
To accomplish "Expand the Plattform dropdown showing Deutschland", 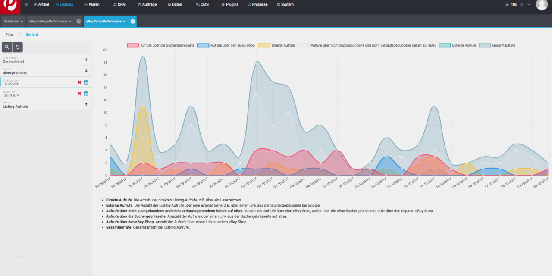I will [x=46, y=60].
